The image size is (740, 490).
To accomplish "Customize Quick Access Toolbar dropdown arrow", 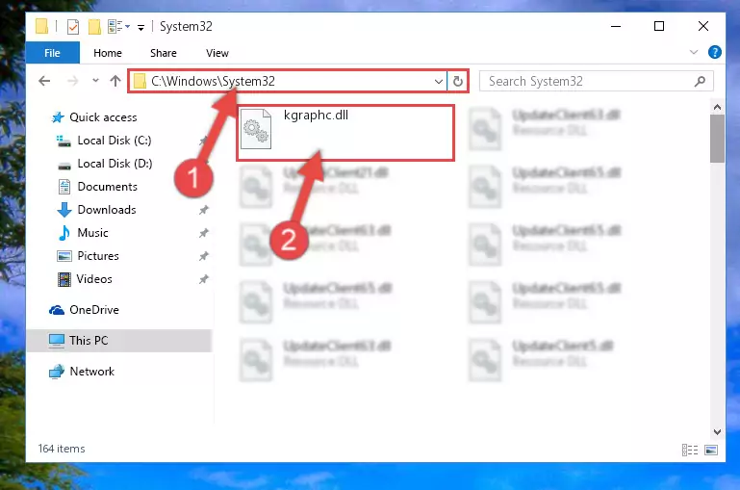I will point(140,28).
